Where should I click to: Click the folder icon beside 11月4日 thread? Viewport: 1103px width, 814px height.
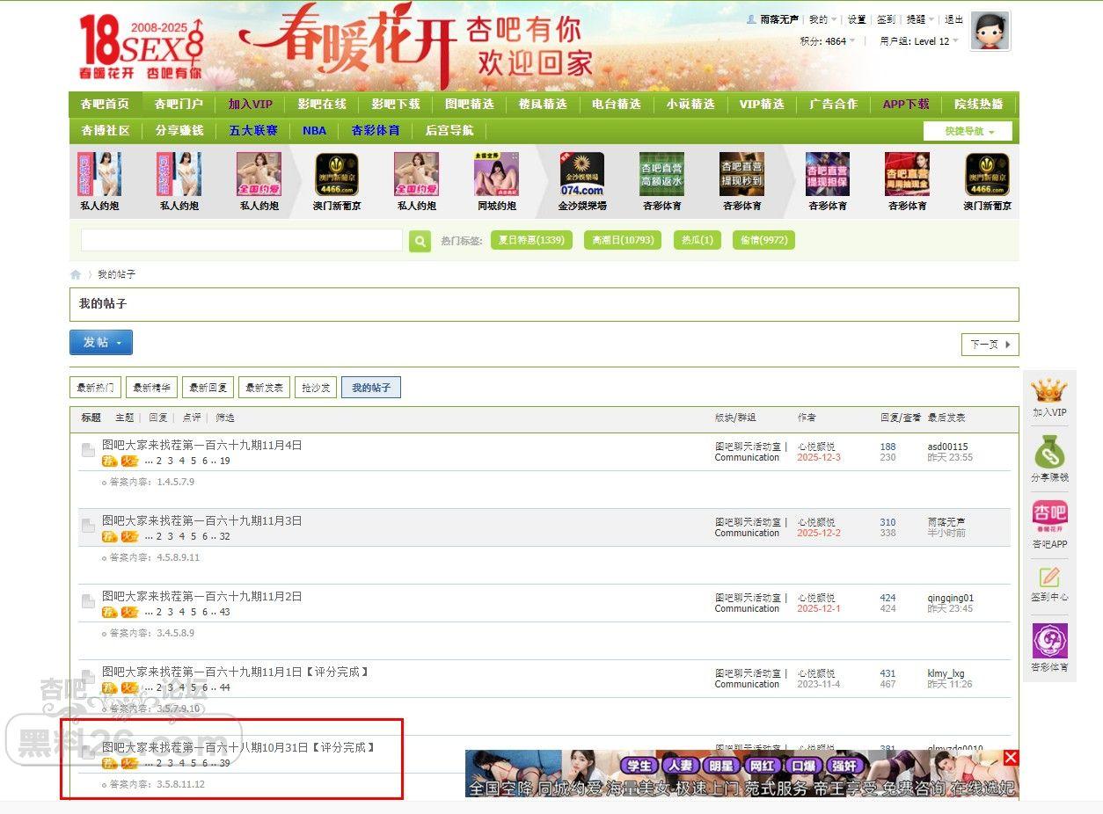point(88,450)
